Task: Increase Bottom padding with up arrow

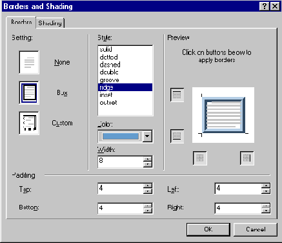Action: (148, 206)
